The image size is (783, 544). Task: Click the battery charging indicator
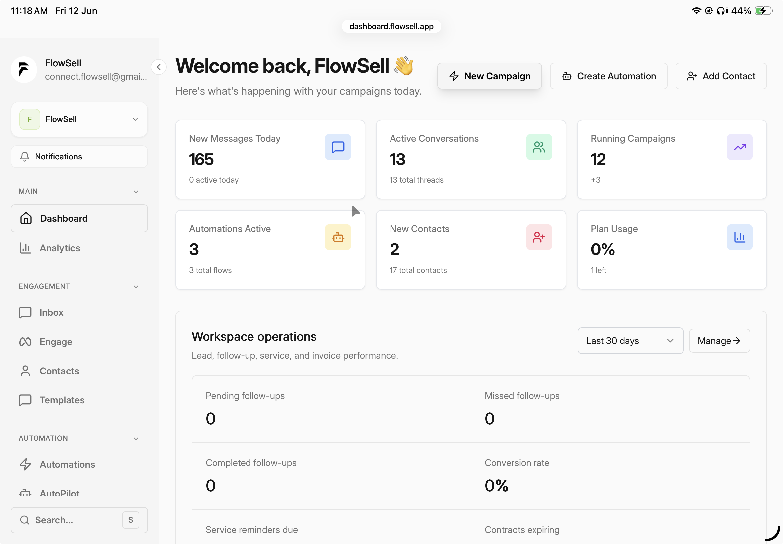[x=763, y=11]
